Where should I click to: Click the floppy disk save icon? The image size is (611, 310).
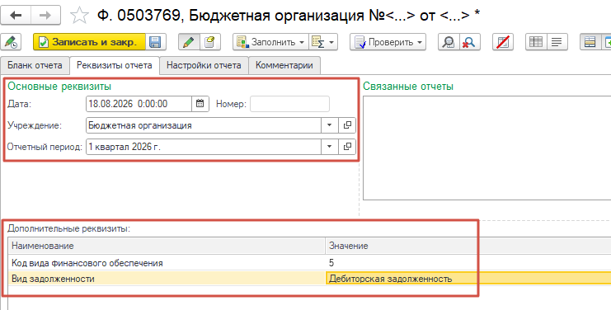click(x=156, y=42)
